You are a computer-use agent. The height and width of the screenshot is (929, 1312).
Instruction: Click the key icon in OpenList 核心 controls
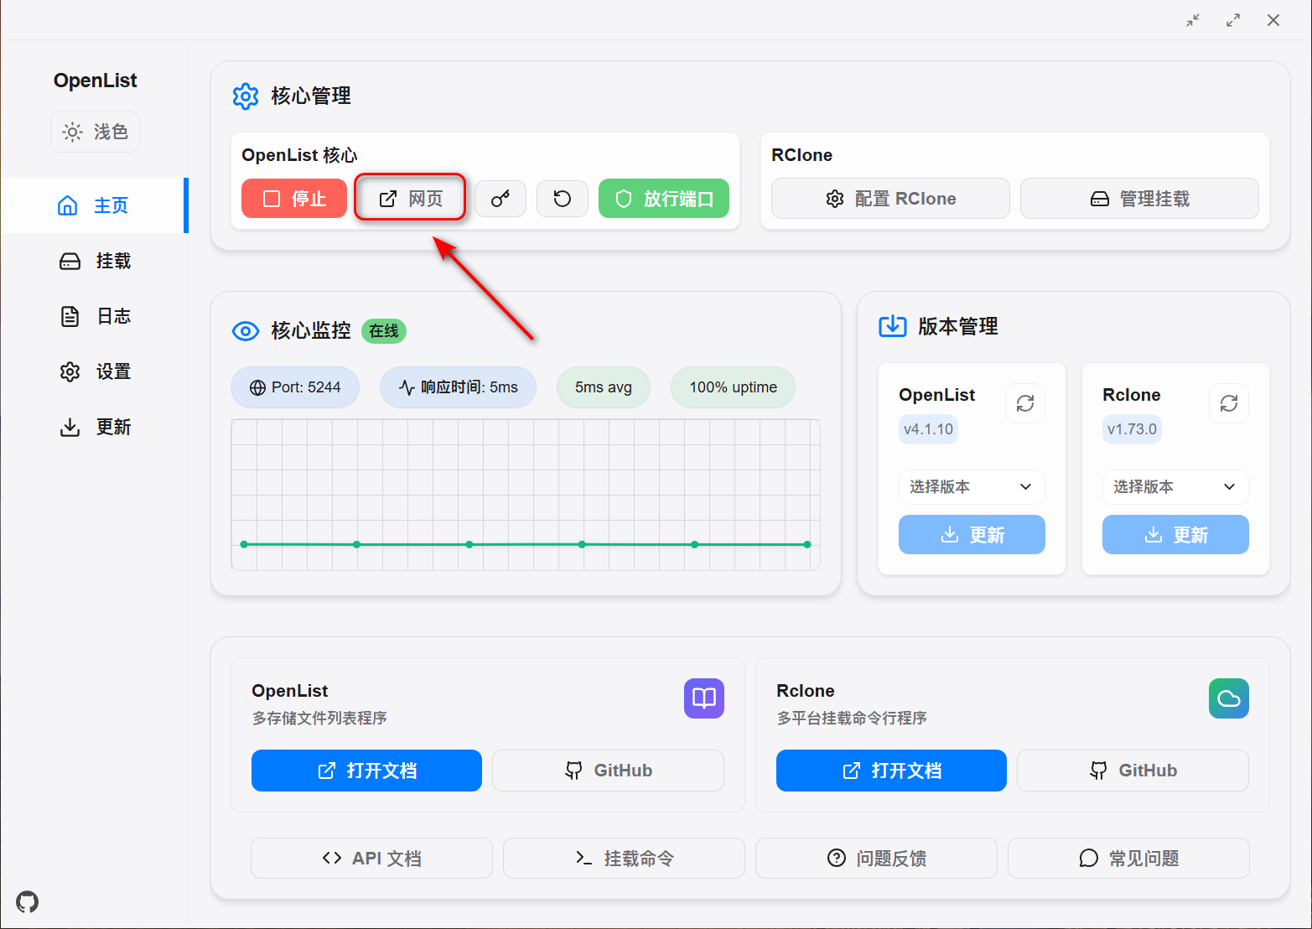[x=500, y=199]
